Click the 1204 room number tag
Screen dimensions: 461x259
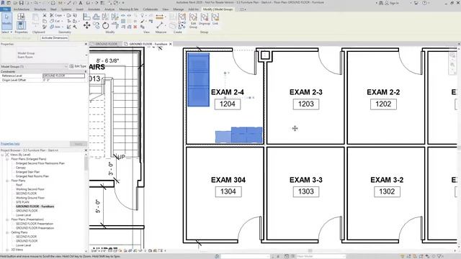tap(228, 104)
